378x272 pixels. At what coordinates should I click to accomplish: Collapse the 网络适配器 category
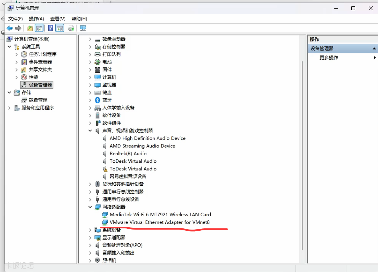click(90, 207)
